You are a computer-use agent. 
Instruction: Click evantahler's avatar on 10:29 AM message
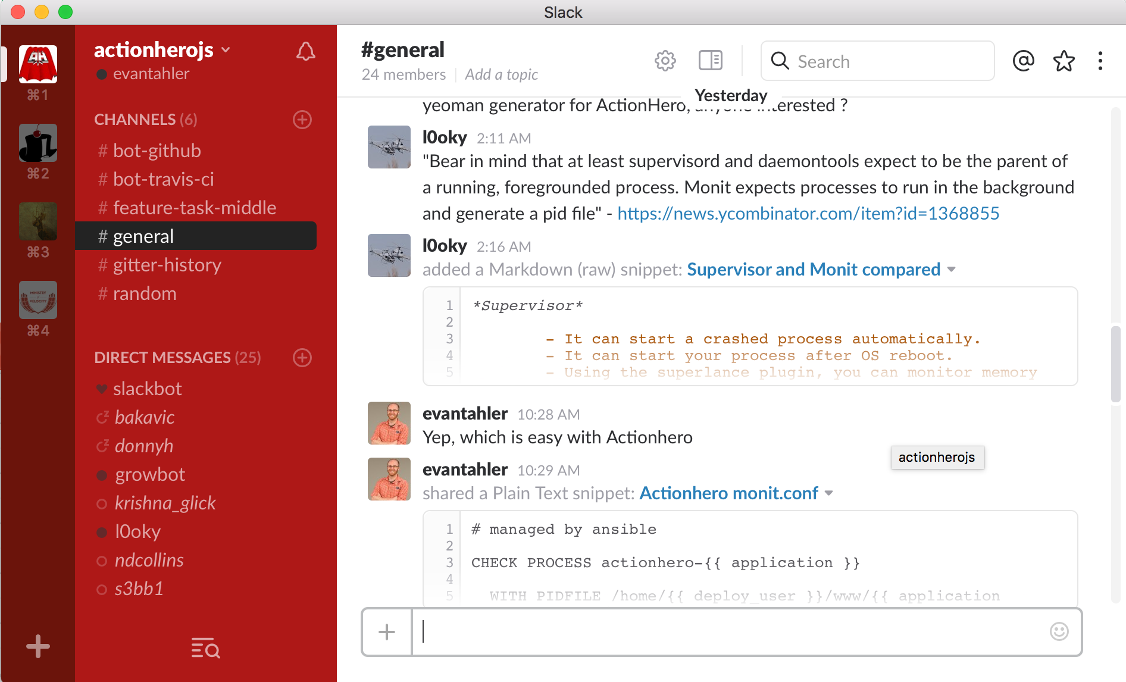(x=389, y=479)
